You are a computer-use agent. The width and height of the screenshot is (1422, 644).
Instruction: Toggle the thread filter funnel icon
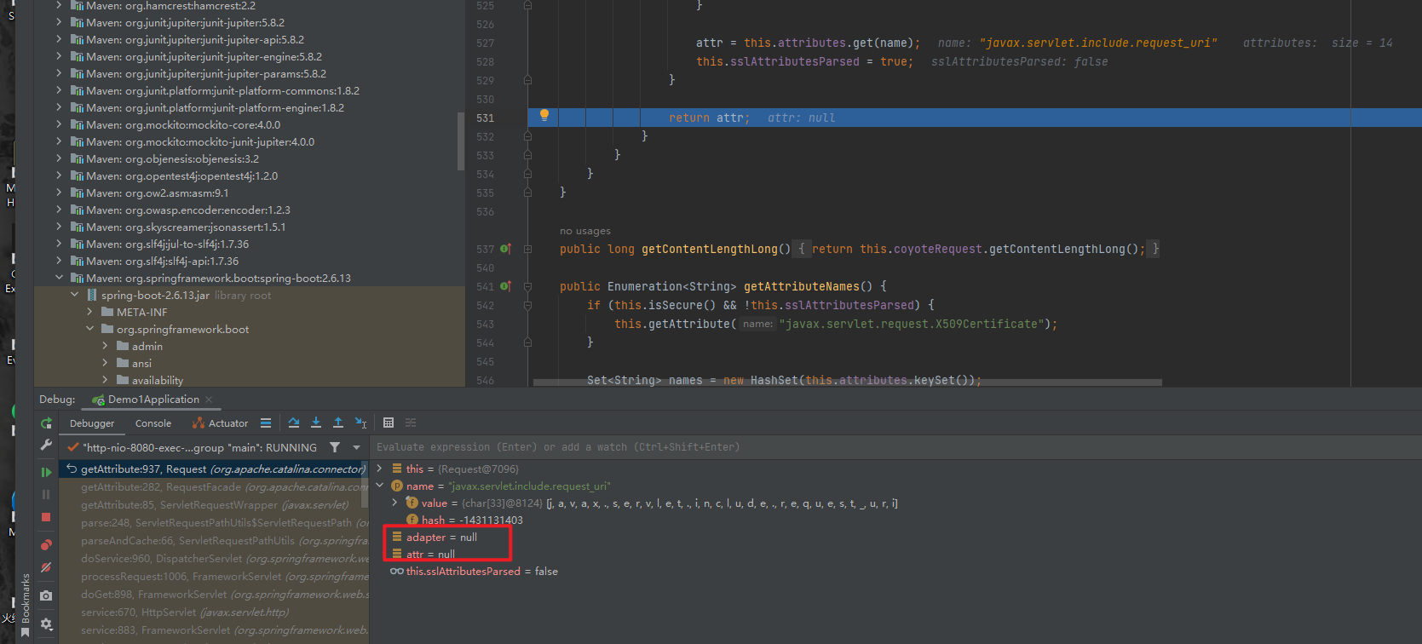pos(335,447)
